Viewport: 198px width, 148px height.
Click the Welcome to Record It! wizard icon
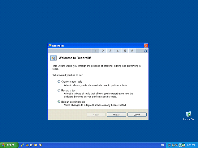coord(53,58)
